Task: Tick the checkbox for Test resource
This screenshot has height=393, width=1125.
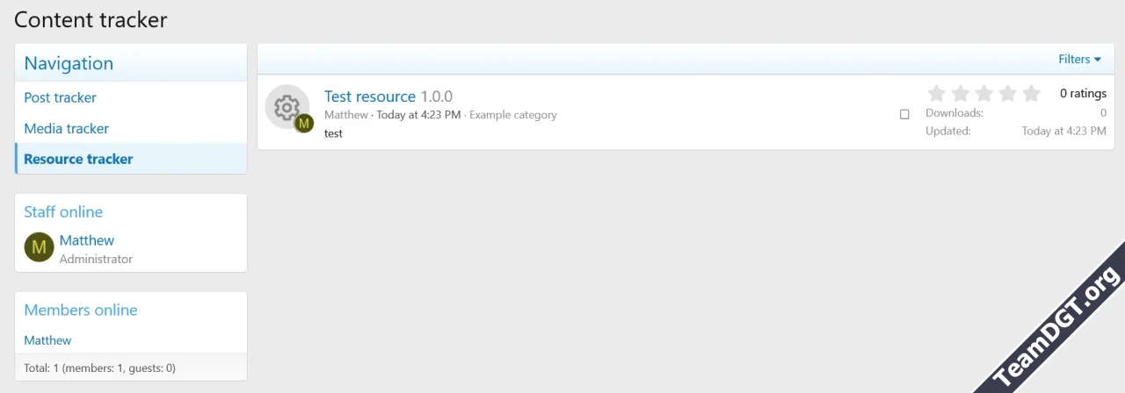Action: [x=904, y=114]
